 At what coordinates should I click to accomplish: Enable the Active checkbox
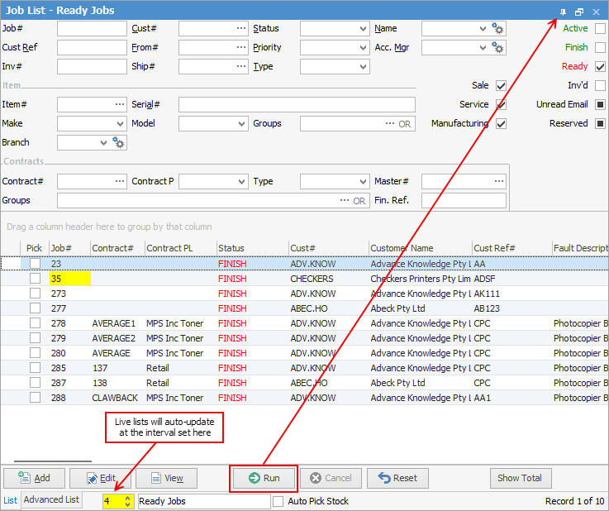pyautogui.click(x=600, y=28)
